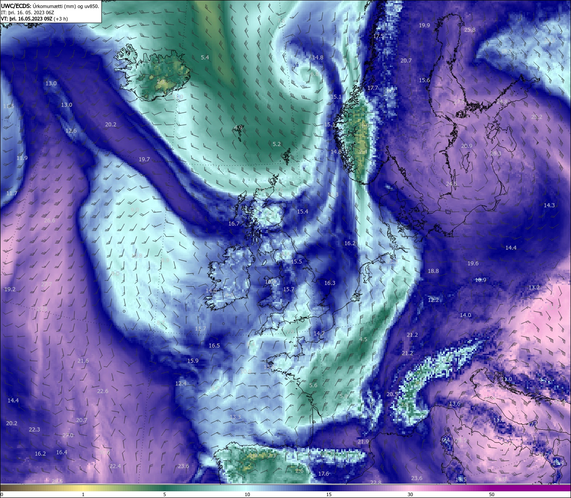Click the 18.8 value over northern Germany
This screenshot has height=498, width=571.
pos(433,271)
